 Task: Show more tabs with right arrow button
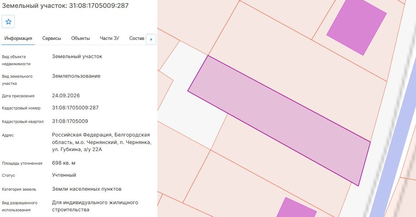pos(151,39)
